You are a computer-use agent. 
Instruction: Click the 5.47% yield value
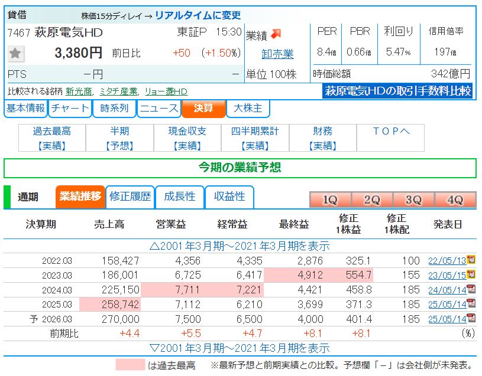pos(398,52)
